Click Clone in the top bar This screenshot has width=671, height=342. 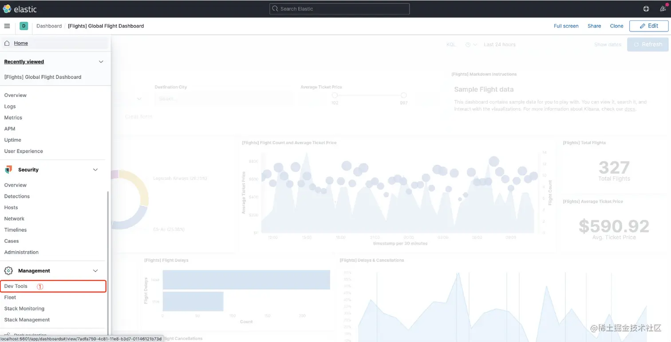(x=616, y=26)
